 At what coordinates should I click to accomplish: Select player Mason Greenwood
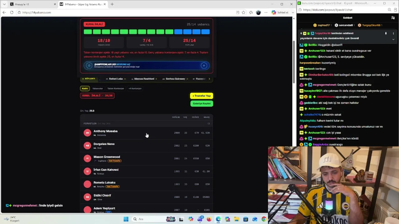147,158
